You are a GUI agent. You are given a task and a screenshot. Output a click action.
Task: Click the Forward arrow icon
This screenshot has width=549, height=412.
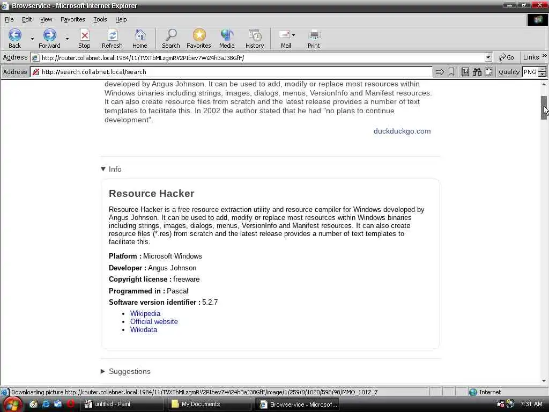49,35
